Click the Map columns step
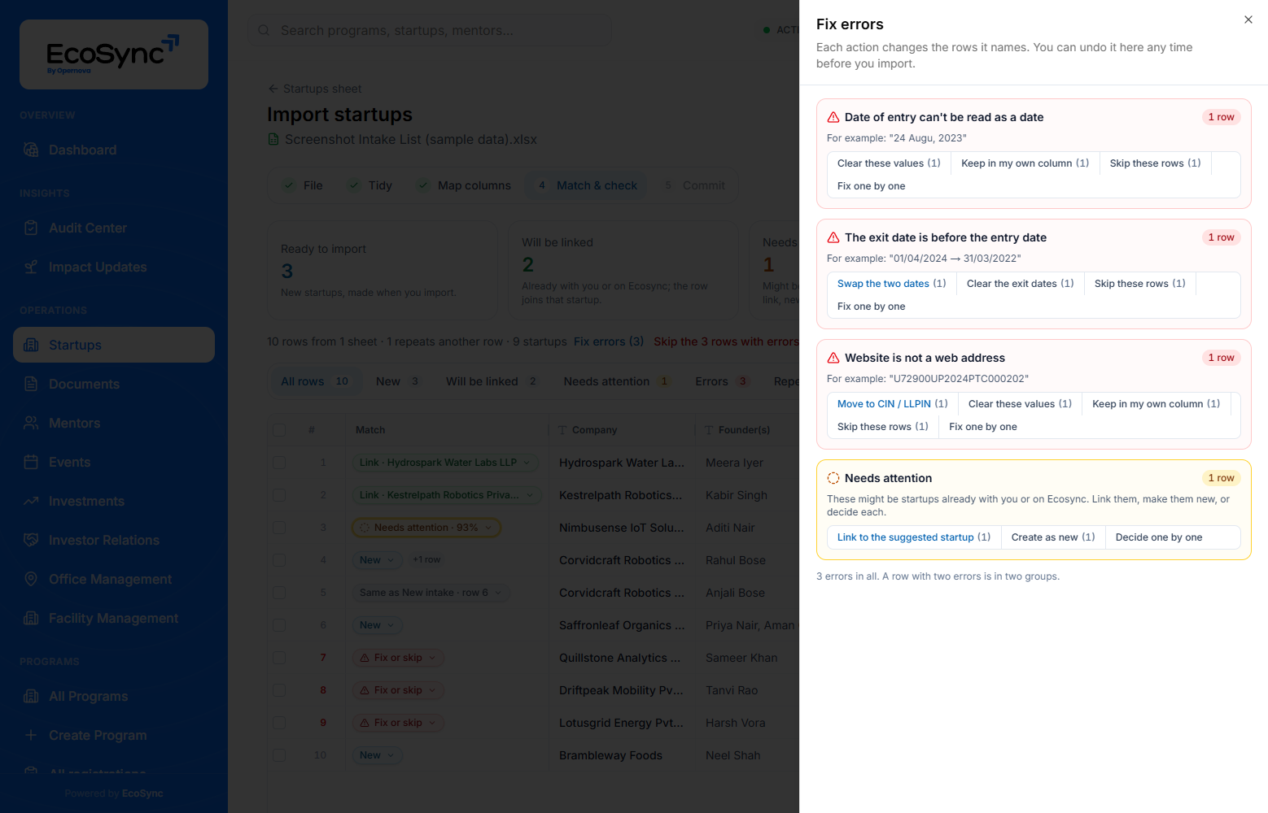 click(465, 185)
